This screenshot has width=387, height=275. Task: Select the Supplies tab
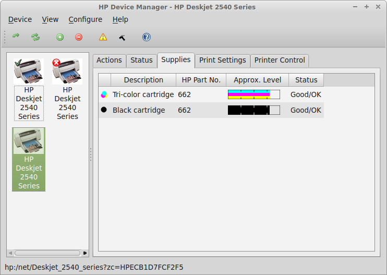[x=176, y=60]
